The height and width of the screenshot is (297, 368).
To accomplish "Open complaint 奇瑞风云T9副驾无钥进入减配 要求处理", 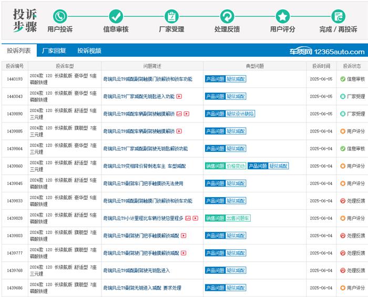I will point(142,288).
